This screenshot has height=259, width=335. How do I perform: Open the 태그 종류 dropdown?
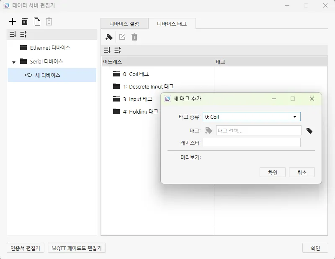pyautogui.click(x=251, y=117)
